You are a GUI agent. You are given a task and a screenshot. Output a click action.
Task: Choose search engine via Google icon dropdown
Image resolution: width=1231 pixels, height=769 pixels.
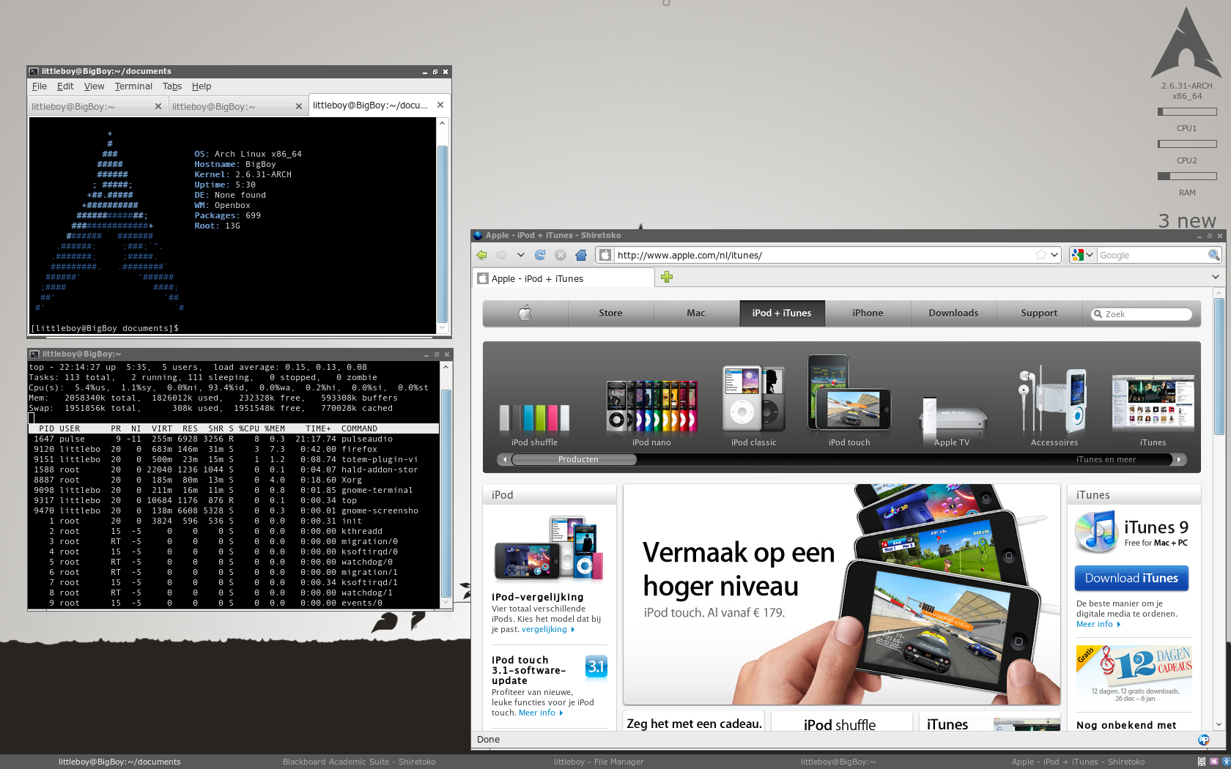1082,255
